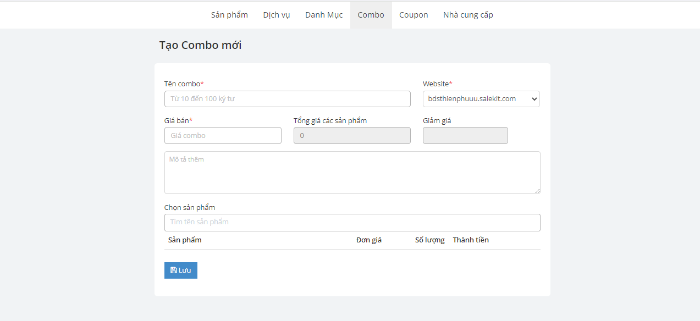The height and width of the screenshot is (321, 700).
Task: Click the Sản phẩm column header
Action: tap(185, 240)
